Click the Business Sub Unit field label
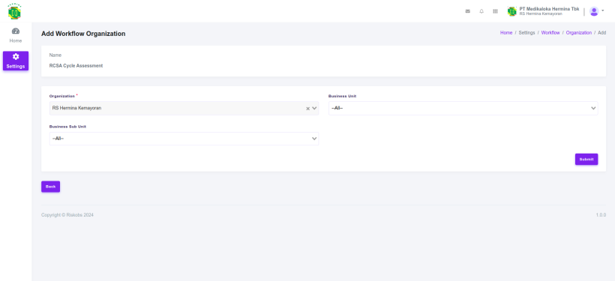 point(67,127)
